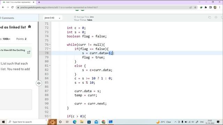Viewport: 223px width, 125px height.
Task: Select the 'Add 1 to a number represented' browser tab
Action: pyautogui.click(x=18, y=2)
